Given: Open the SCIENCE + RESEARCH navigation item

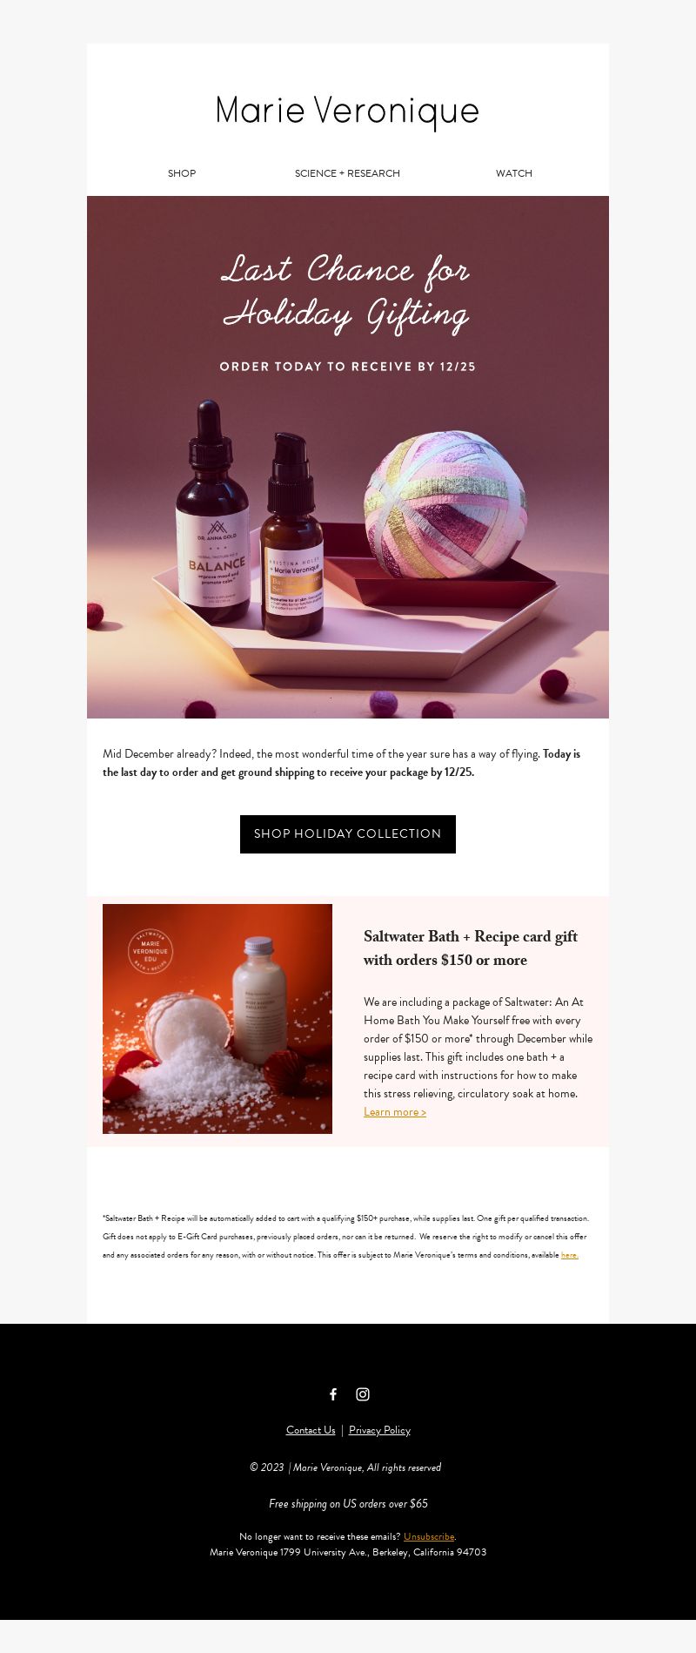Looking at the screenshot, I should tap(347, 173).
